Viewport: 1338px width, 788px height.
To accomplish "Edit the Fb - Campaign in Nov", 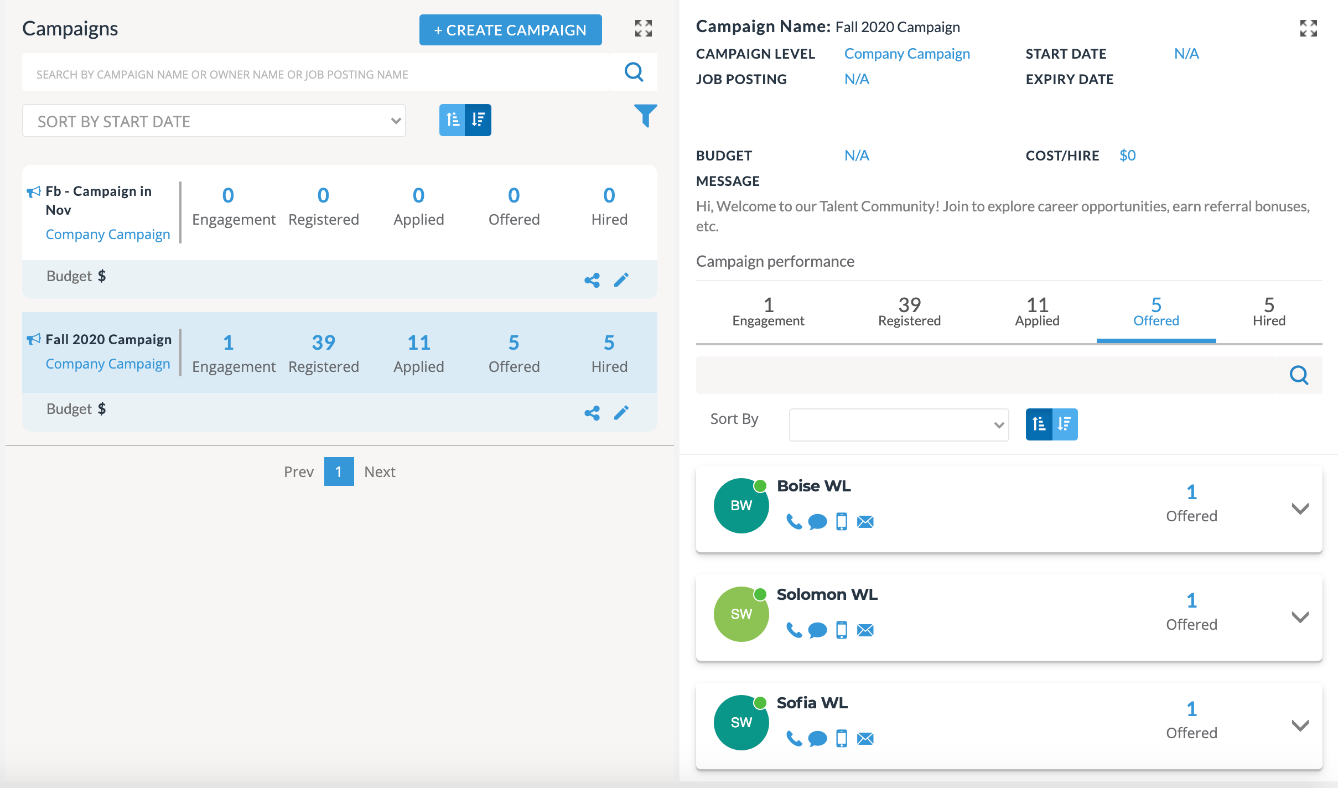I will point(621,280).
